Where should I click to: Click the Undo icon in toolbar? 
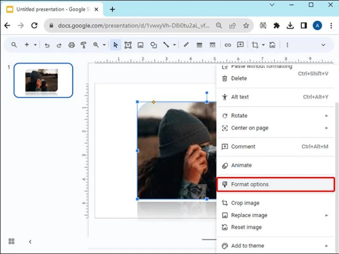pos(47,45)
